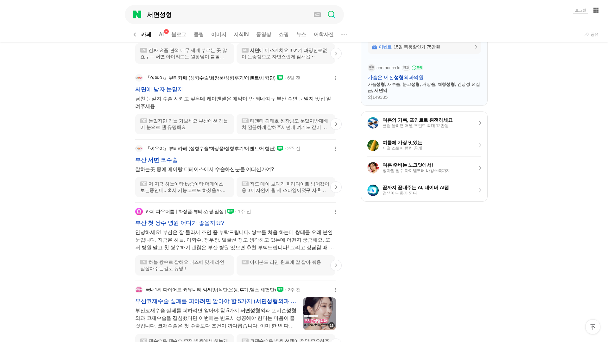608x342 pixels.
Task: Open more options for 서면에 남자 눈밑지 post
Action: pos(335,78)
